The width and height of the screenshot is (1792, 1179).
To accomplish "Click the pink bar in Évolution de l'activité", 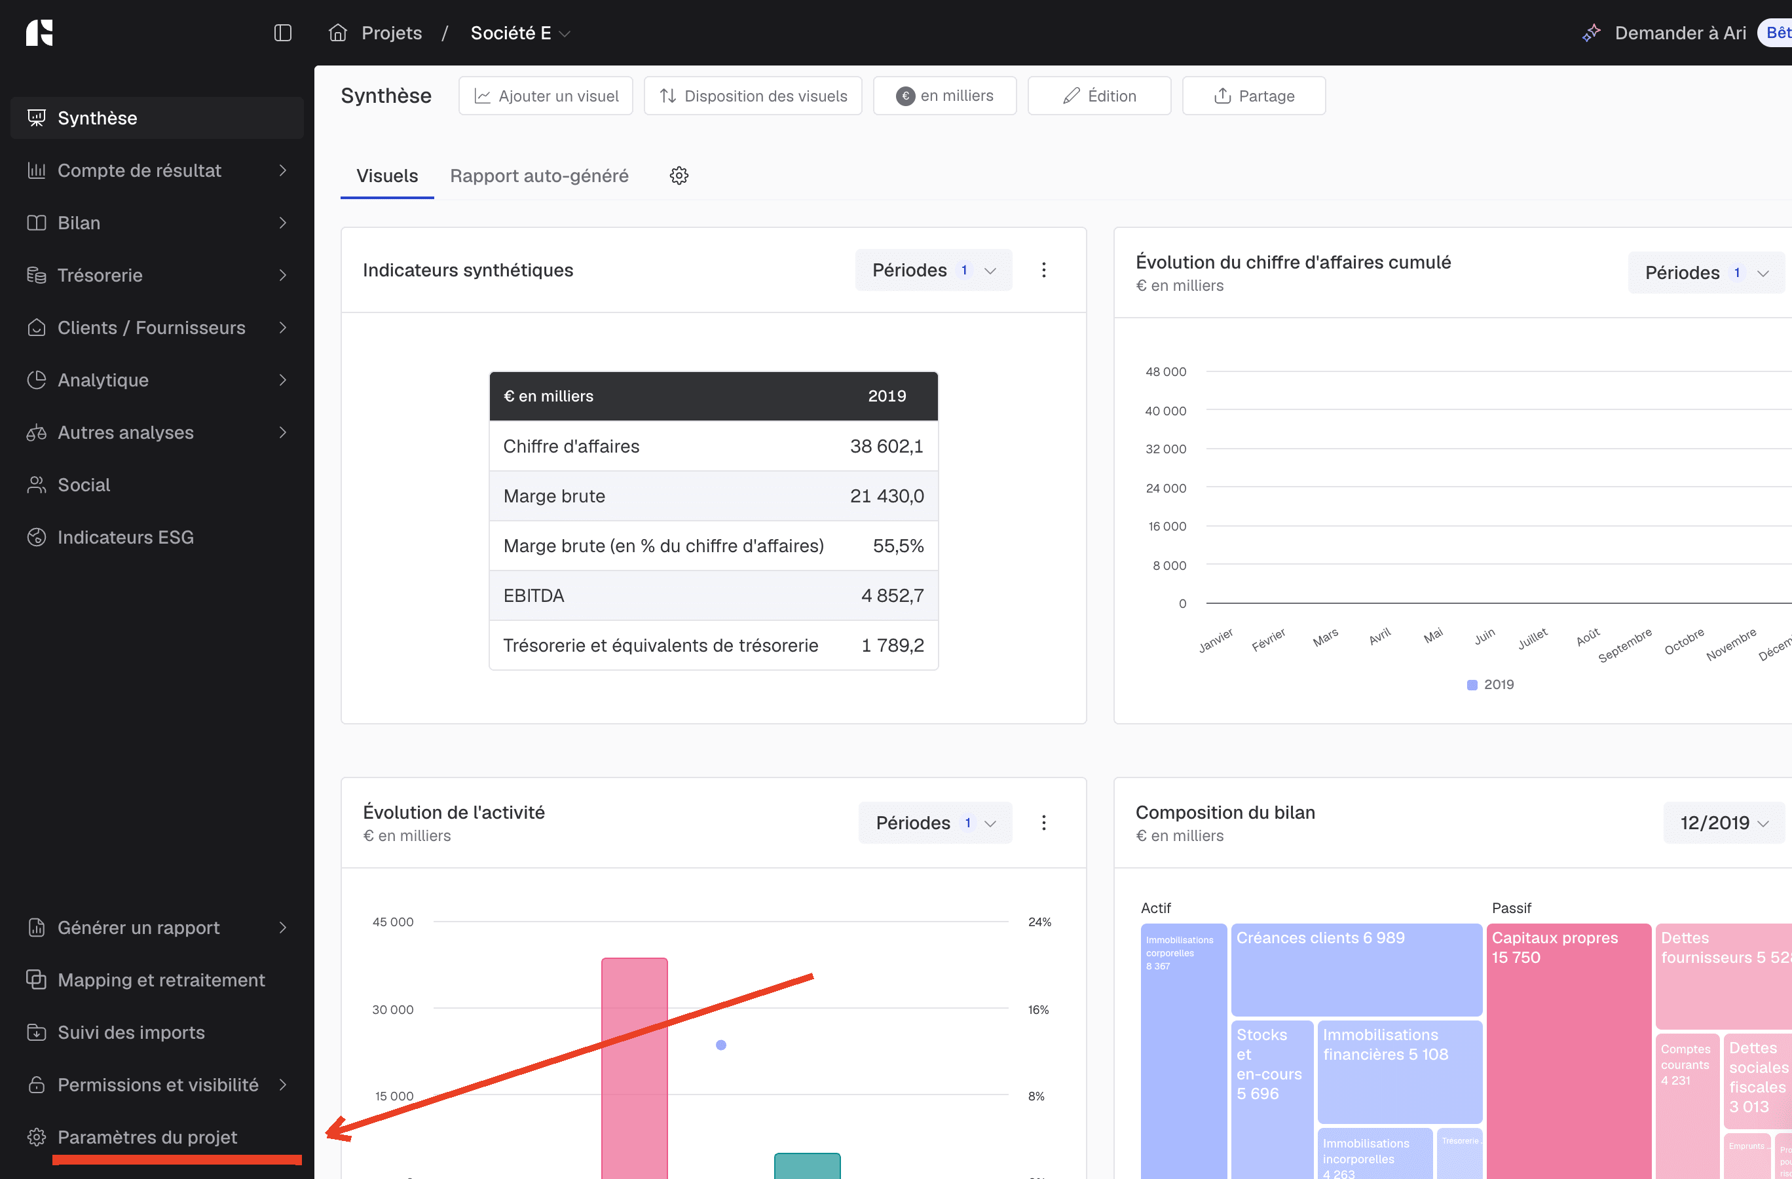I will (x=634, y=1068).
